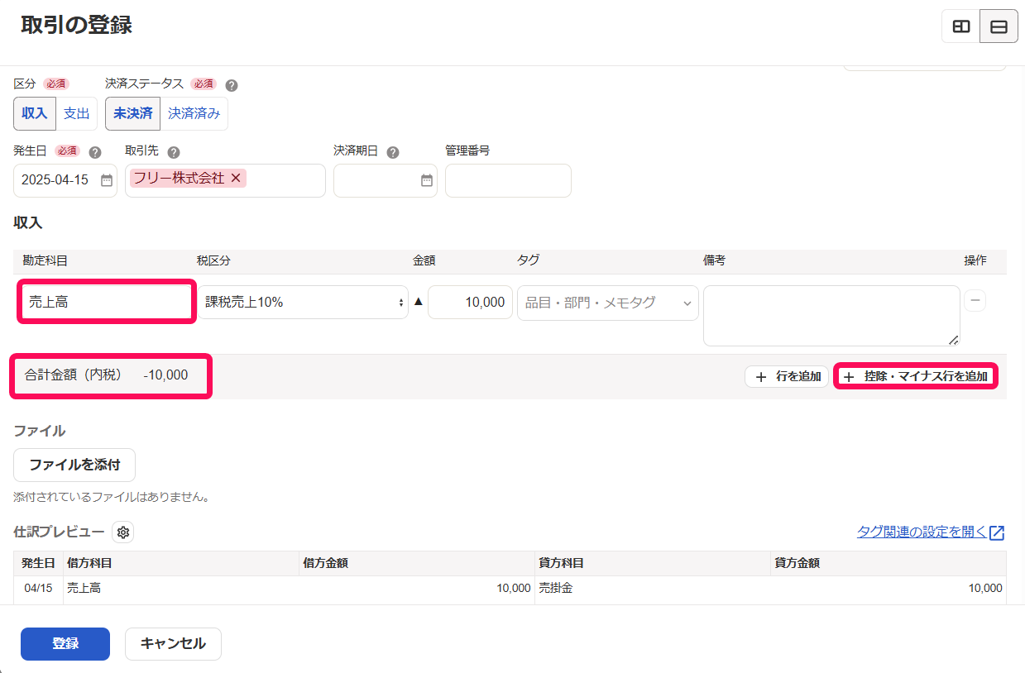Image resolution: width=1025 pixels, height=673 pixels.
Task: Select 支出 as transaction type
Action: tap(77, 113)
